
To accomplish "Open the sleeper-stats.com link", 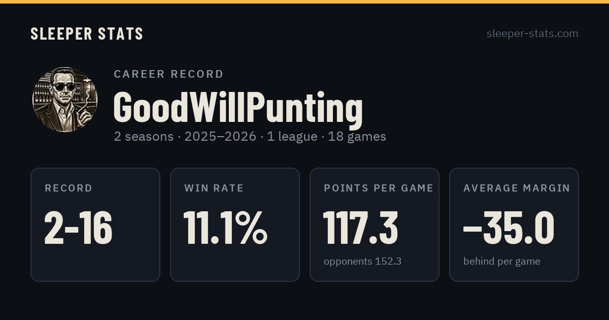I will point(532,34).
